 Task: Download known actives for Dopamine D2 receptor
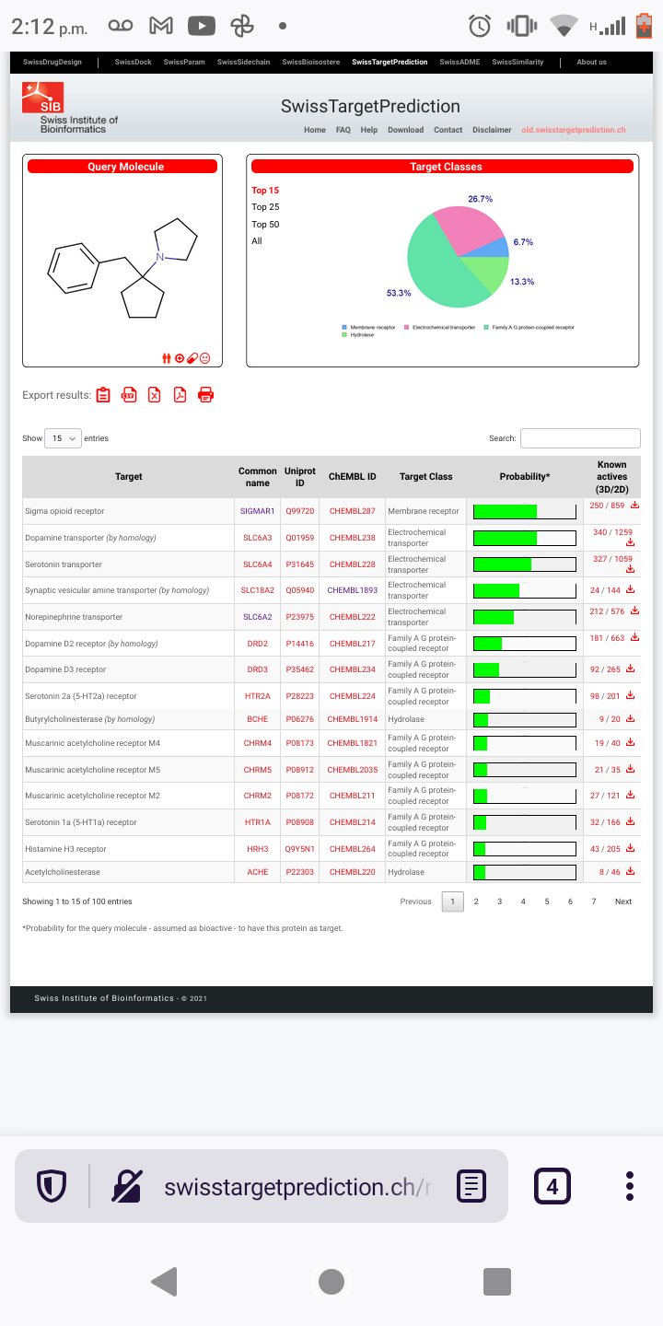coord(634,638)
